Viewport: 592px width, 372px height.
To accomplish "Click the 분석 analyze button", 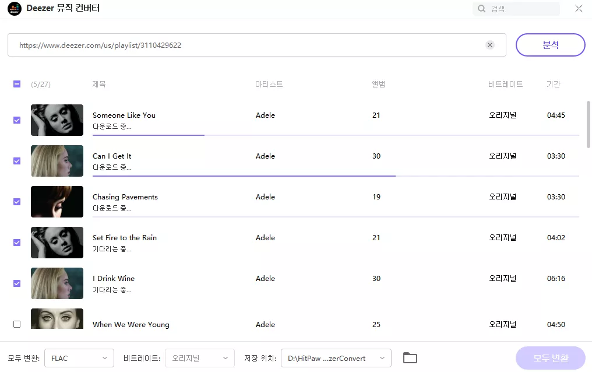I will 551,45.
